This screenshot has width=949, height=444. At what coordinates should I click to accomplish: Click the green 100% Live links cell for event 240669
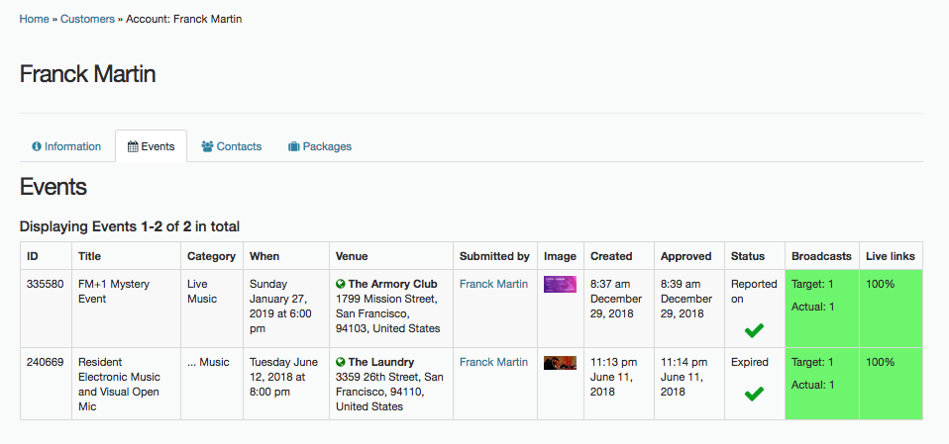click(891, 384)
